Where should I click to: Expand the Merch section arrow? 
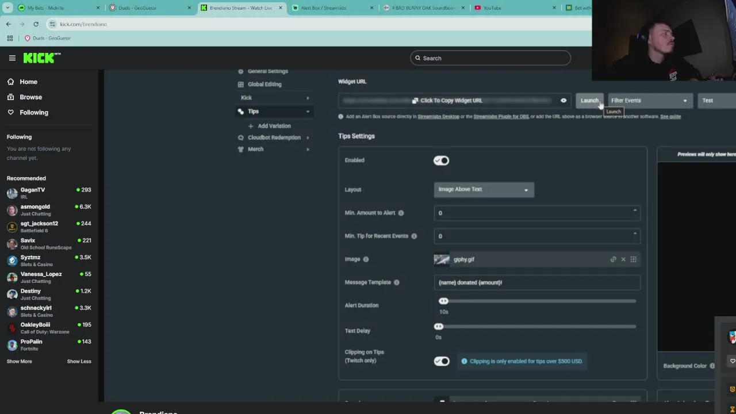308,149
